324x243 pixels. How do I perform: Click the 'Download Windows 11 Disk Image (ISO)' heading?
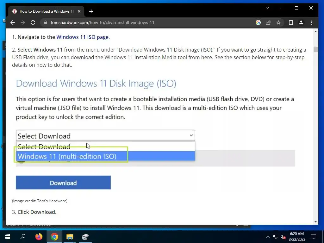(x=96, y=83)
